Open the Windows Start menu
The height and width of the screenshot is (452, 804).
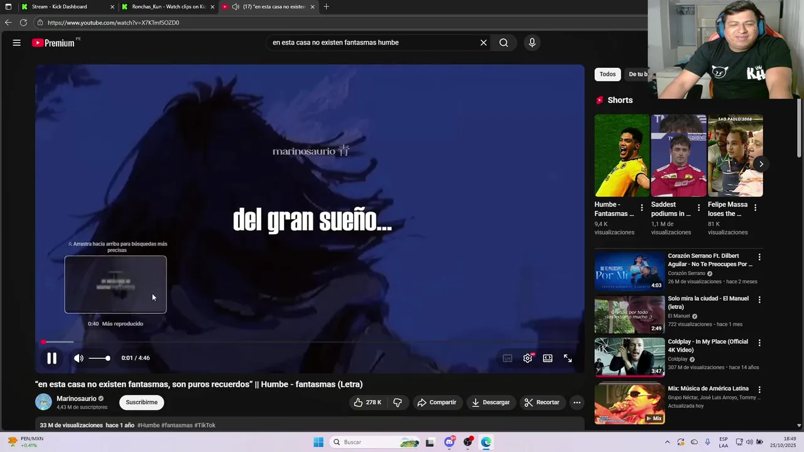pyautogui.click(x=318, y=442)
